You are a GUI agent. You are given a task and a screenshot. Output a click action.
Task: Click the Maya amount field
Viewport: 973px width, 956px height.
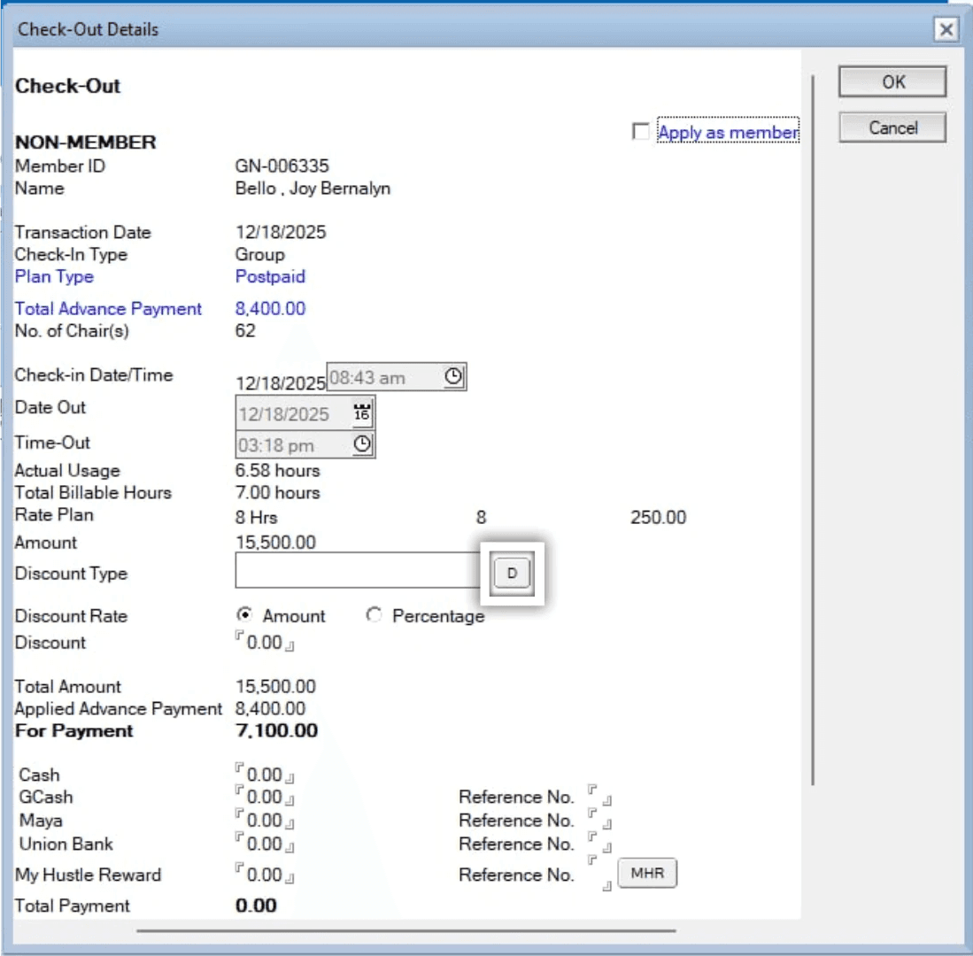[x=265, y=821]
